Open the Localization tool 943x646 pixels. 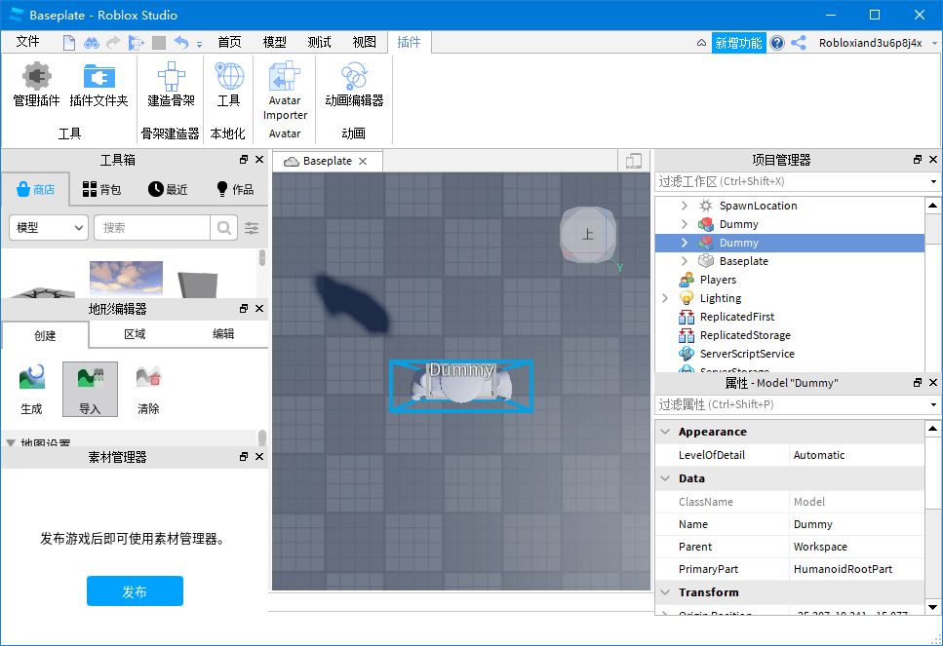pos(230,86)
